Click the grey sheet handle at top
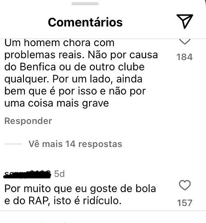 (x=85, y=4)
